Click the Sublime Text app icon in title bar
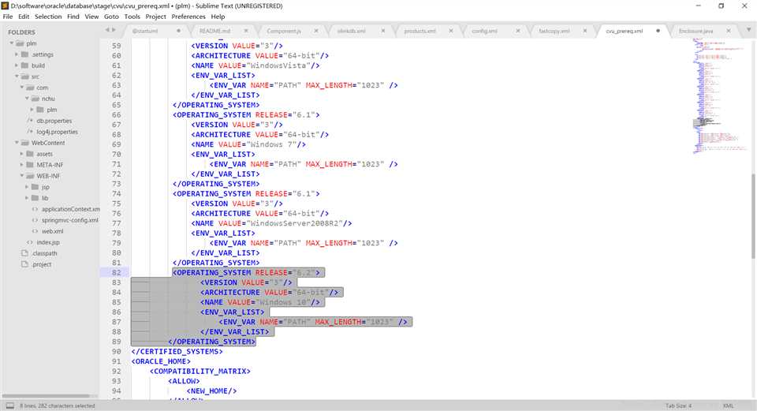The image size is (757, 411). pyautogui.click(x=5, y=6)
